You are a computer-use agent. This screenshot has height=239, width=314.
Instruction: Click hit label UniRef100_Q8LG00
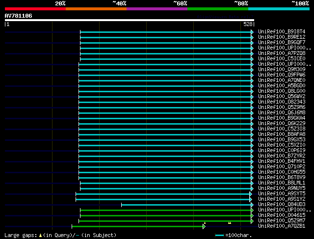tap(282, 91)
